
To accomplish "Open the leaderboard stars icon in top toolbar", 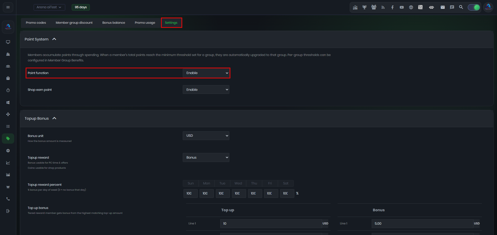I will [x=355, y=7].
